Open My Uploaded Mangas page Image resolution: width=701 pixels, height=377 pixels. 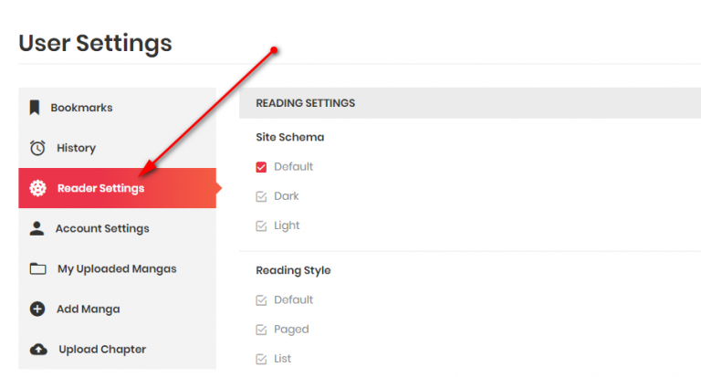117,268
